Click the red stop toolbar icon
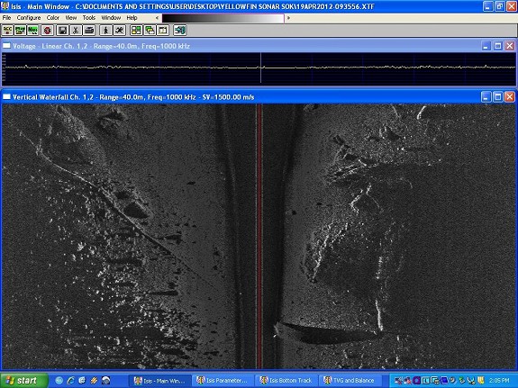The width and height of the screenshot is (518, 388). tap(48, 31)
